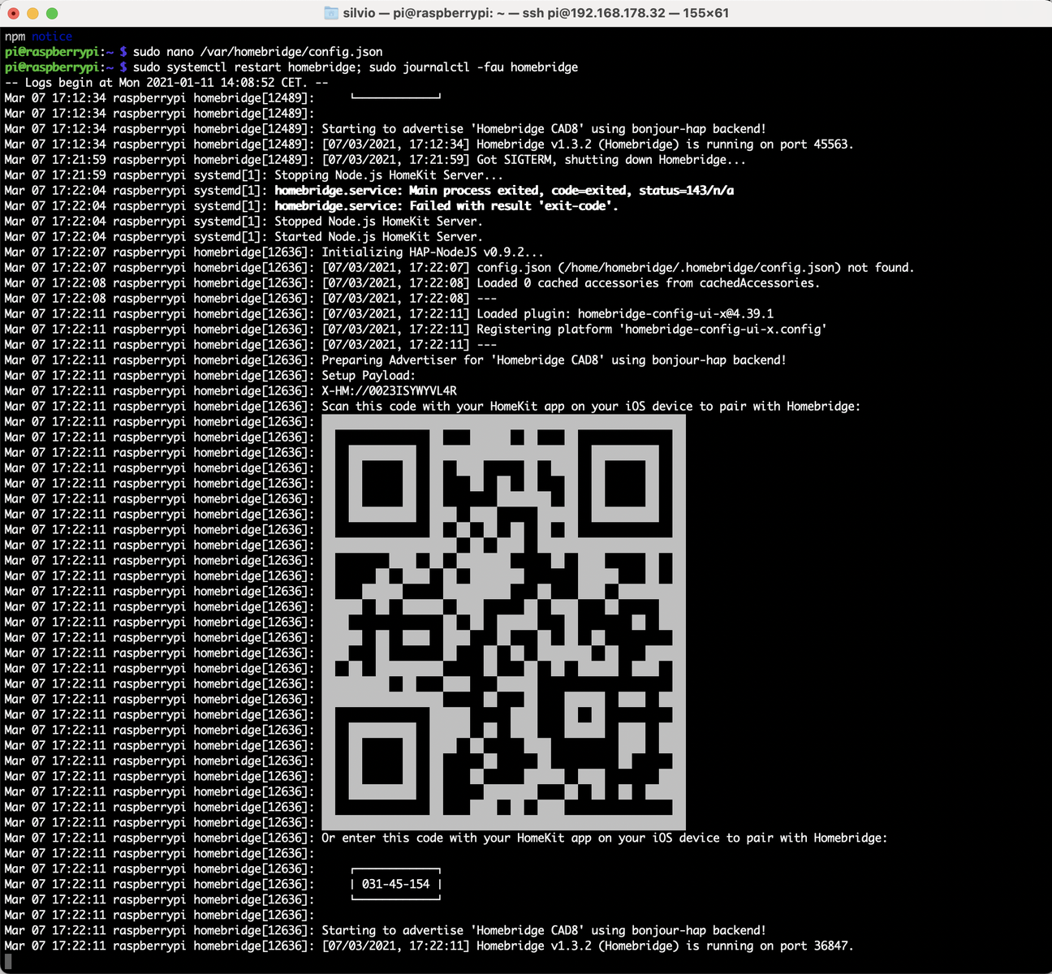Click plugin name homebridge-config-ui-x@4.39.1
The height and width of the screenshot is (974, 1052).
(675, 314)
